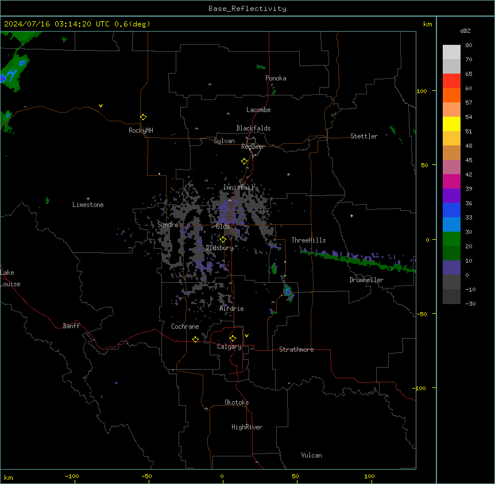
Task: Click the Lake Louise label
Action: click(x=9, y=278)
